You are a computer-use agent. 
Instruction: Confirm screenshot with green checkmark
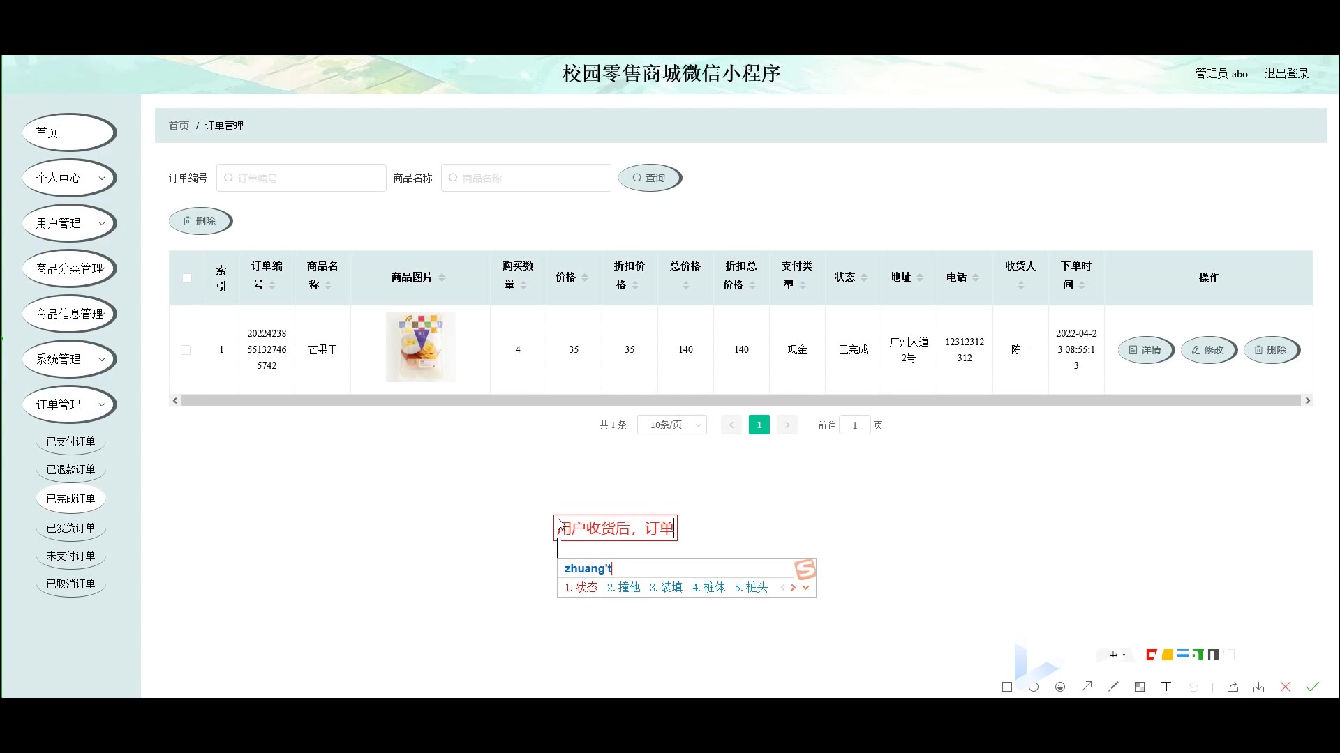(1312, 687)
